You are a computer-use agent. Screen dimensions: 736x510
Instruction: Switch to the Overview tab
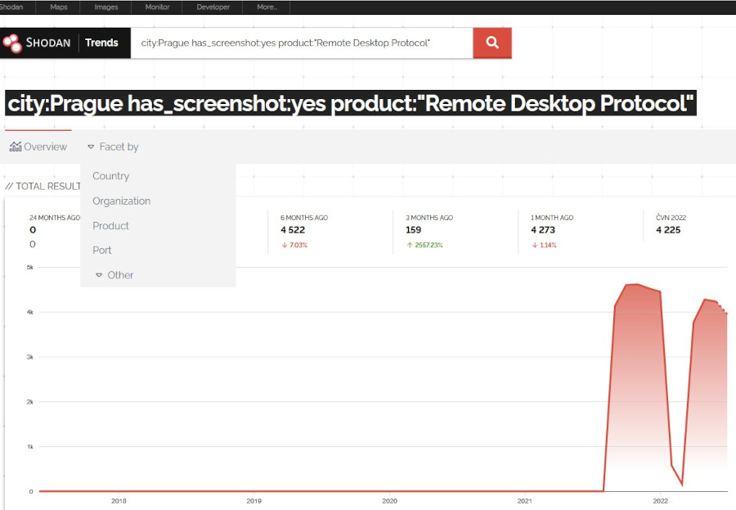pyautogui.click(x=38, y=147)
